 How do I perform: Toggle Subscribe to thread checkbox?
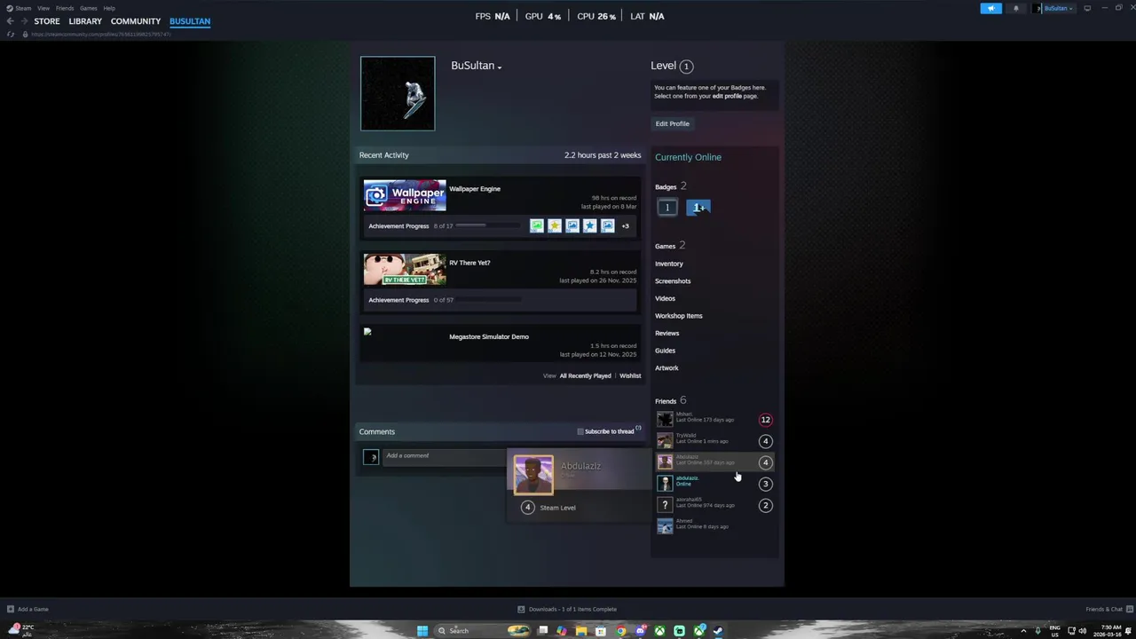point(580,431)
